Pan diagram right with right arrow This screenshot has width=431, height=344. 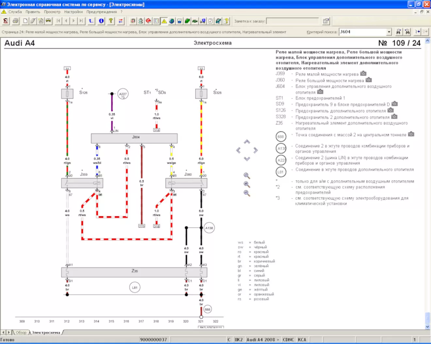[x=255, y=150]
